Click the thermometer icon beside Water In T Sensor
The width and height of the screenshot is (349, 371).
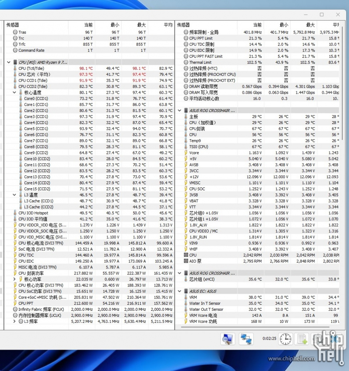tap(186, 303)
